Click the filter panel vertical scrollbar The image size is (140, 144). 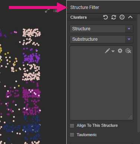coord(139,73)
